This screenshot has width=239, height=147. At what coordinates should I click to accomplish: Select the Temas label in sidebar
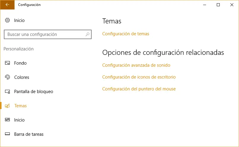point(20,106)
